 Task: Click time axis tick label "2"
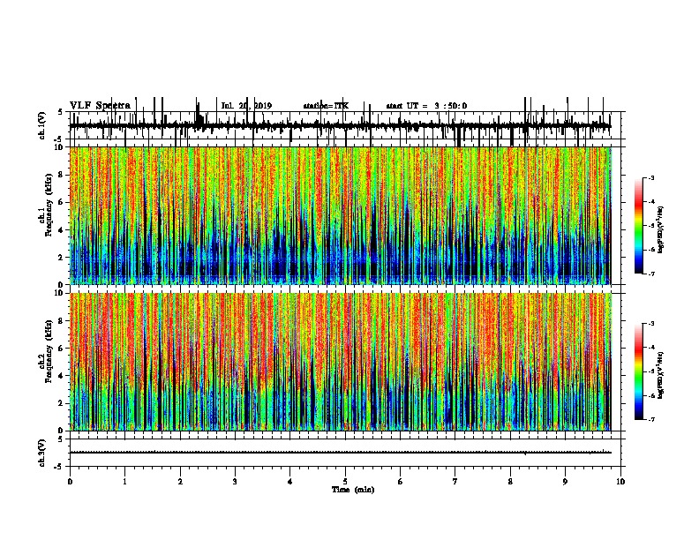tap(180, 481)
